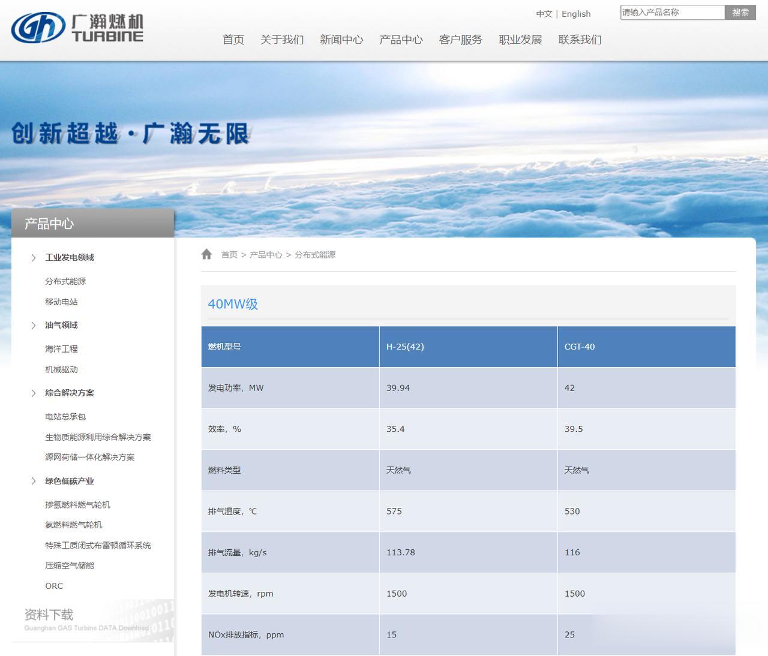Select 电站总承包 in sidebar

click(x=65, y=417)
